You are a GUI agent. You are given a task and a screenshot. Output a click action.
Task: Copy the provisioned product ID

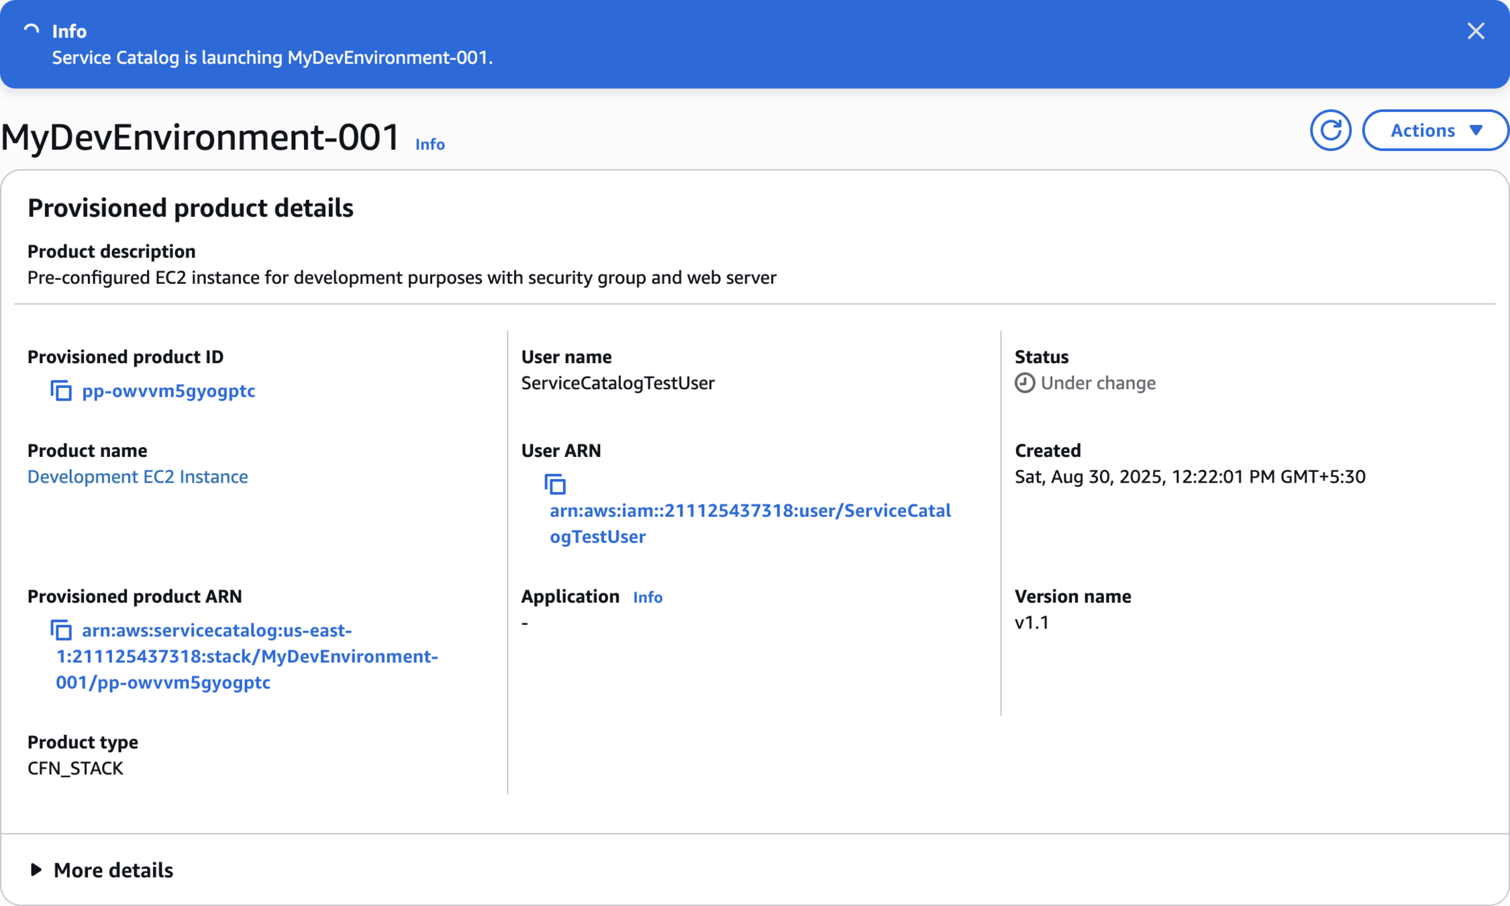click(x=61, y=391)
